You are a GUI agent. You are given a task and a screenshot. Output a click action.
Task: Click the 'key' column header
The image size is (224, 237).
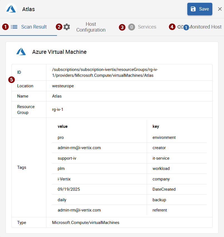[x=156, y=126]
